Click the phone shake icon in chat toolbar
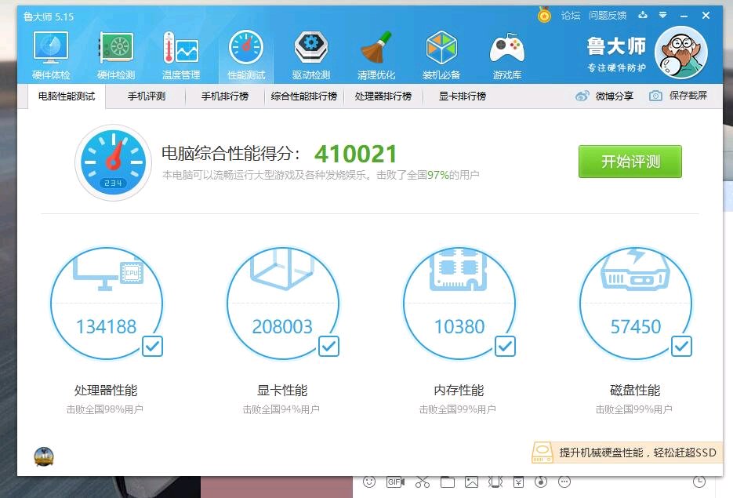This screenshot has height=498, width=733. (495, 482)
